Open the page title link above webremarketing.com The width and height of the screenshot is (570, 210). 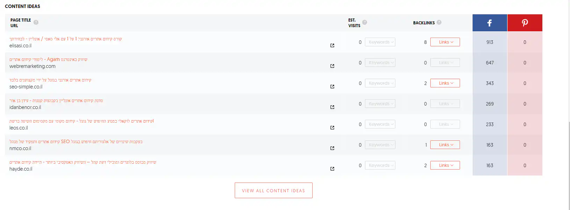tap(48, 60)
